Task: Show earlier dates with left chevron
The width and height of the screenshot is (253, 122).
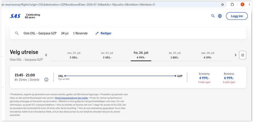Action: click(x=46, y=55)
